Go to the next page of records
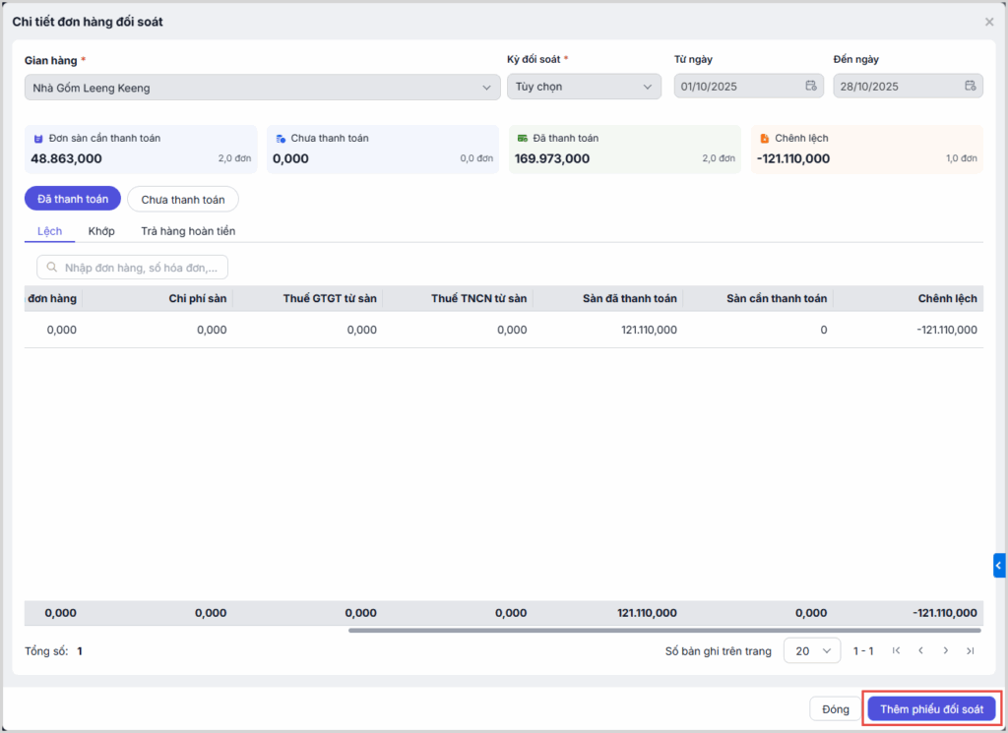Screen dimensions: 1008x733 (945, 651)
